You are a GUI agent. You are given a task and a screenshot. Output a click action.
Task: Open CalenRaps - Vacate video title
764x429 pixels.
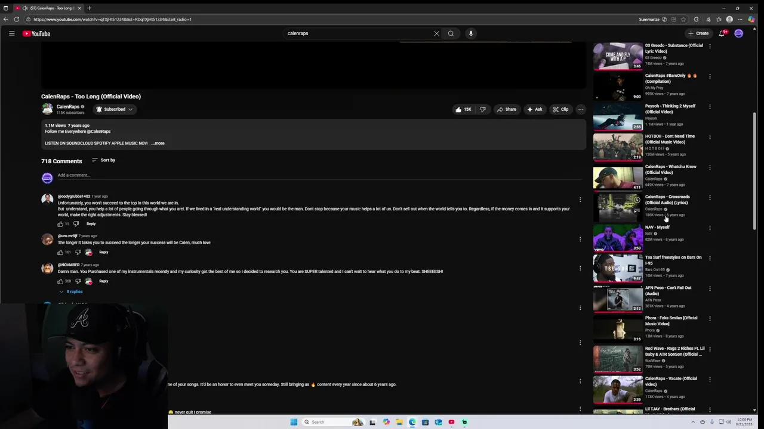[671, 381]
